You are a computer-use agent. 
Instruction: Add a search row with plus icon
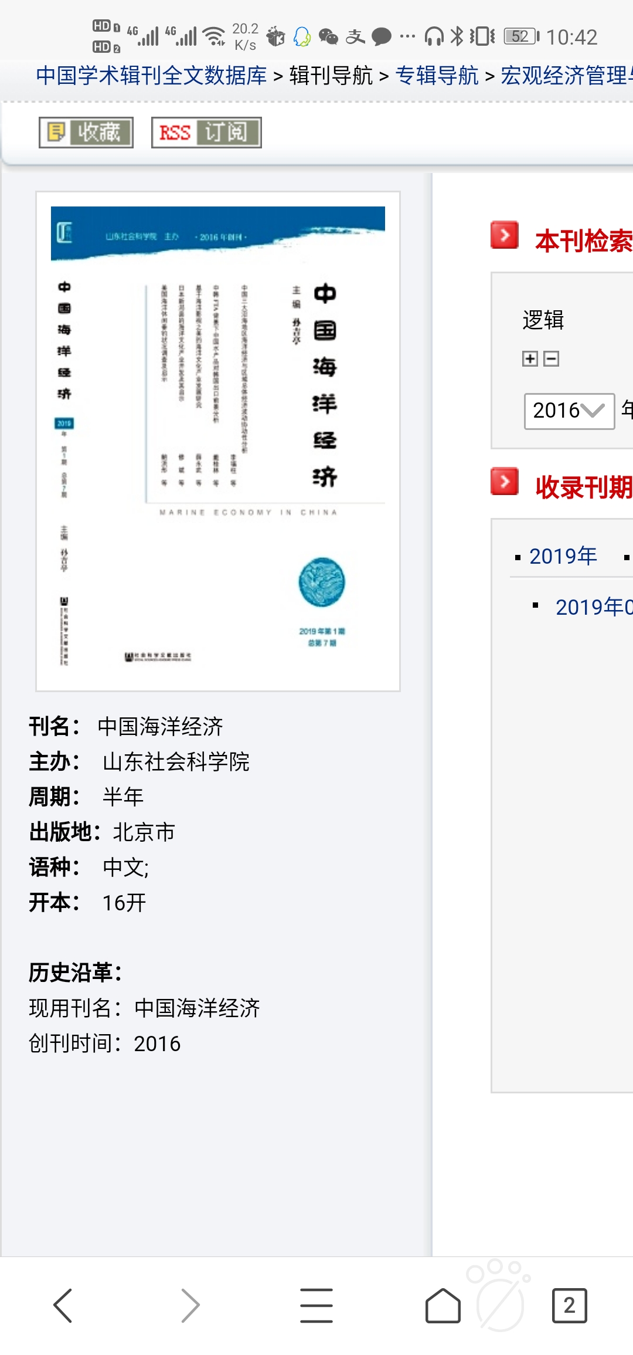tap(530, 359)
